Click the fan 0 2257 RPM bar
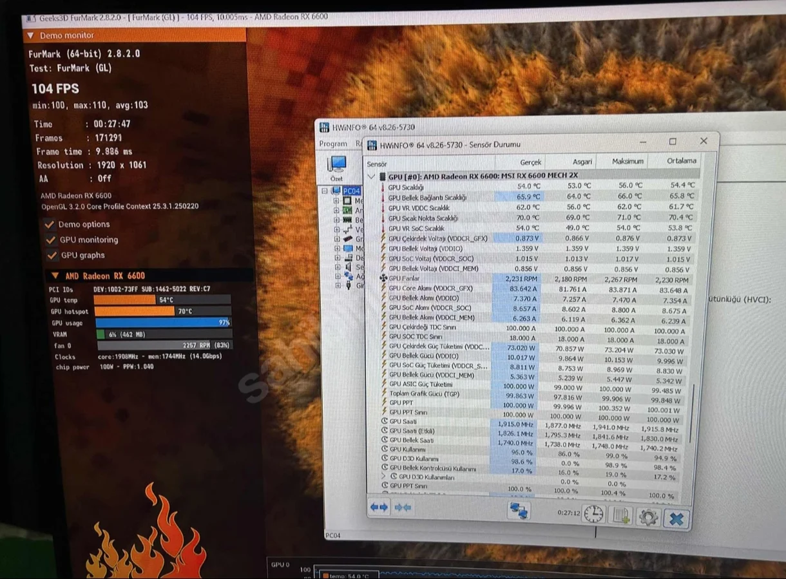This screenshot has width=786, height=579. [165, 345]
